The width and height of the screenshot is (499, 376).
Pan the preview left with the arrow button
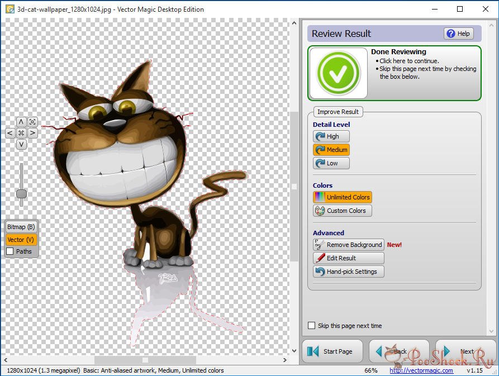pos(10,133)
